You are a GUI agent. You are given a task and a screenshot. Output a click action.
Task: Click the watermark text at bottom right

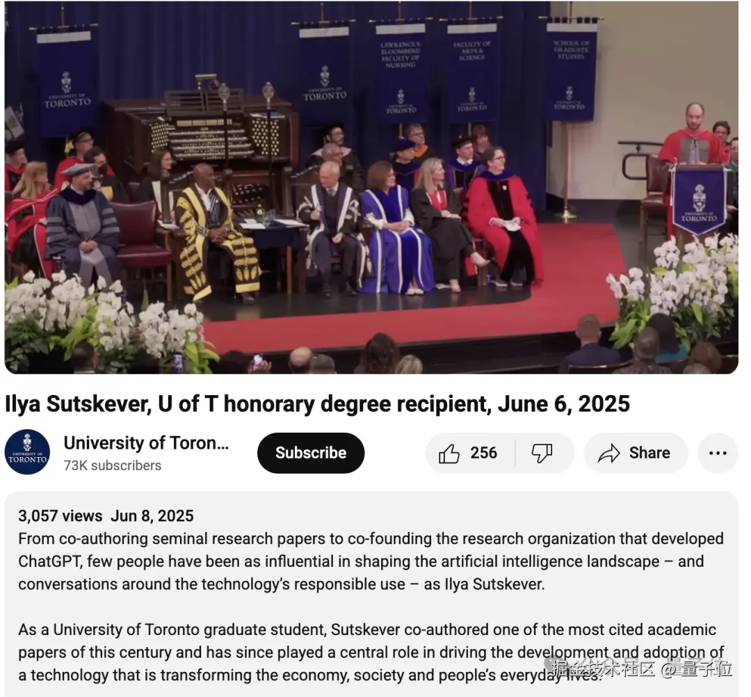click(x=641, y=668)
